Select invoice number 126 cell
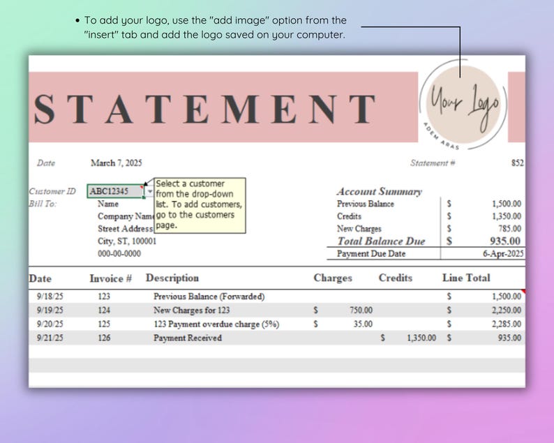Image resolution: width=554 pixels, height=443 pixels. click(x=104, y=338)
